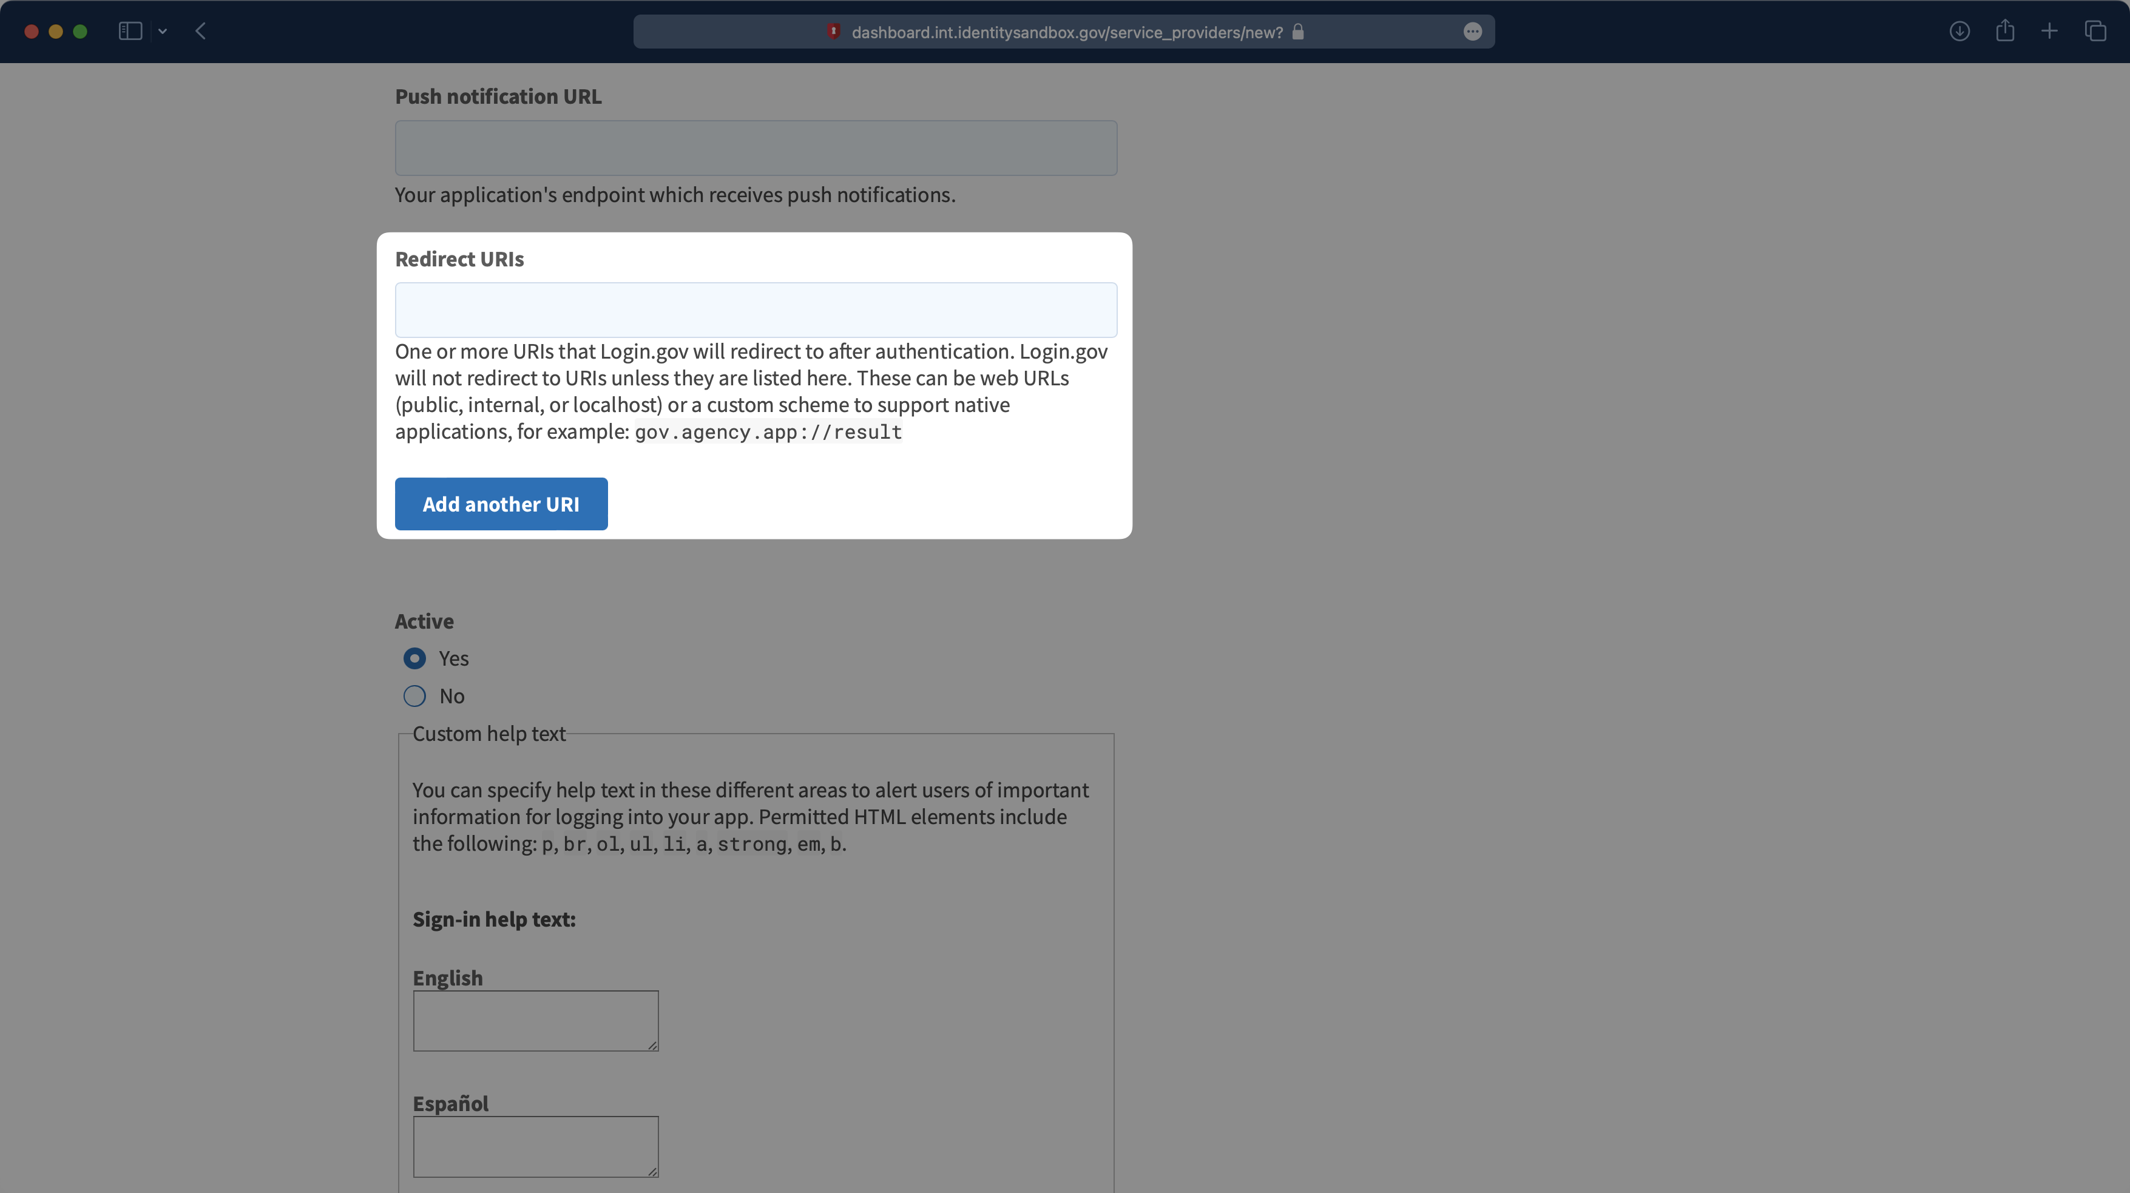The image size is (2130, 1193).
Task: Open the Share icon
Action: coord(2005,32)
